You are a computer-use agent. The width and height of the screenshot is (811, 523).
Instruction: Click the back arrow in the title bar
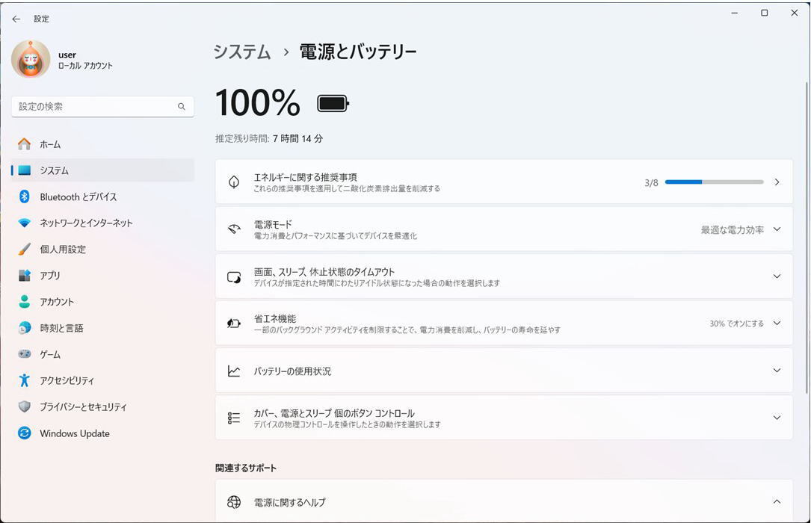[16, 19]
